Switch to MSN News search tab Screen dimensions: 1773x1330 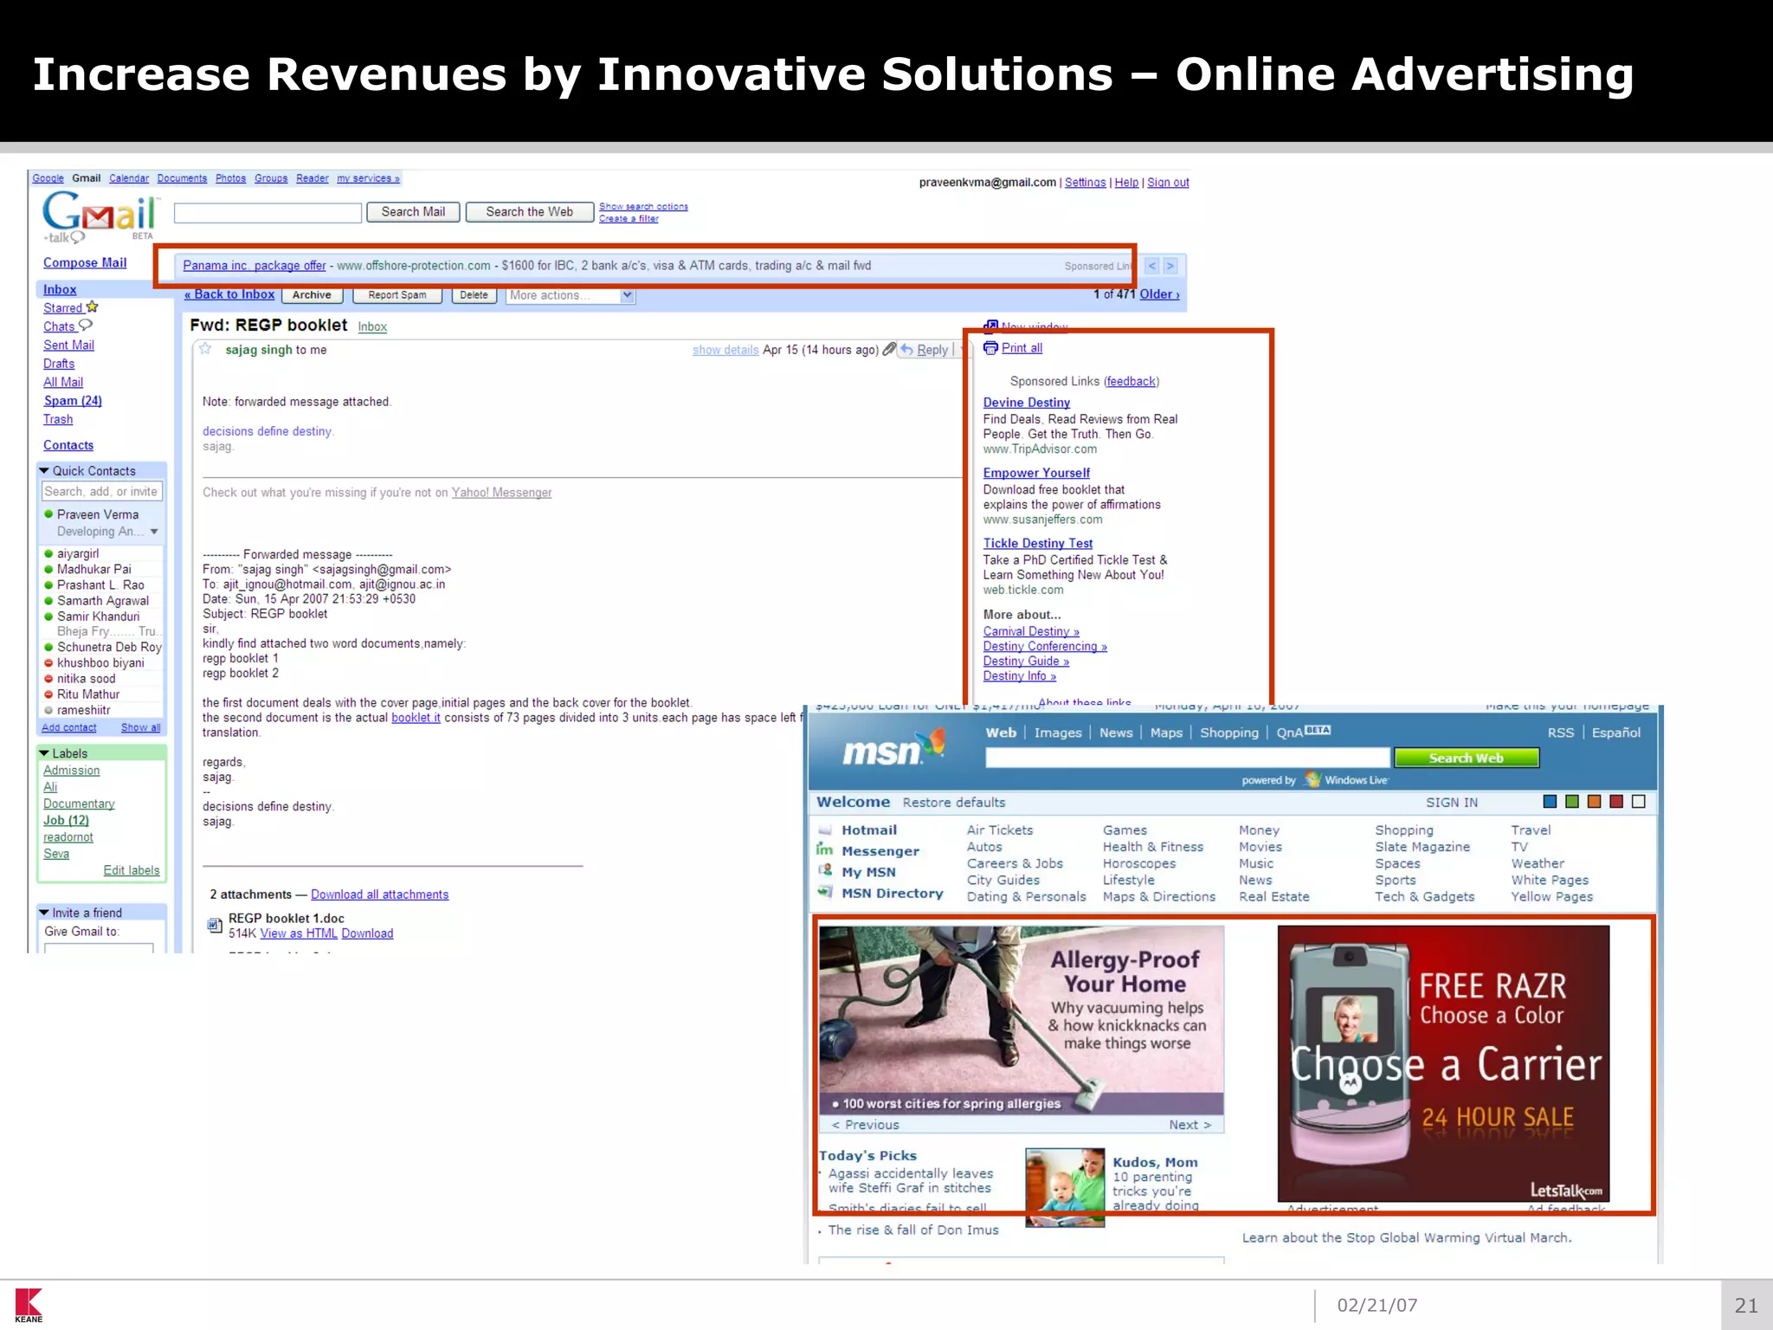1116,733
